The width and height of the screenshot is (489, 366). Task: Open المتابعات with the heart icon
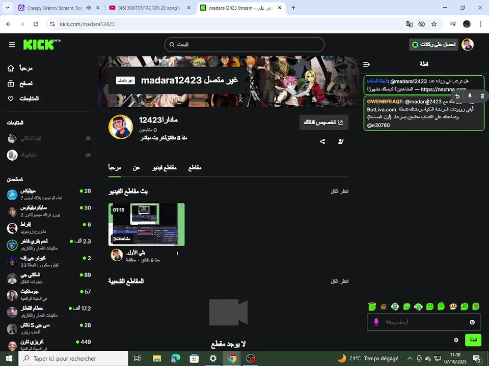(23, 98)
